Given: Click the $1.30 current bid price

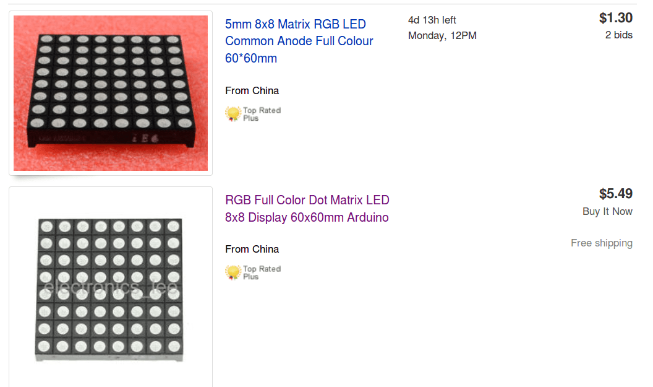Looking at the screenshot, I should coord(615,18).
